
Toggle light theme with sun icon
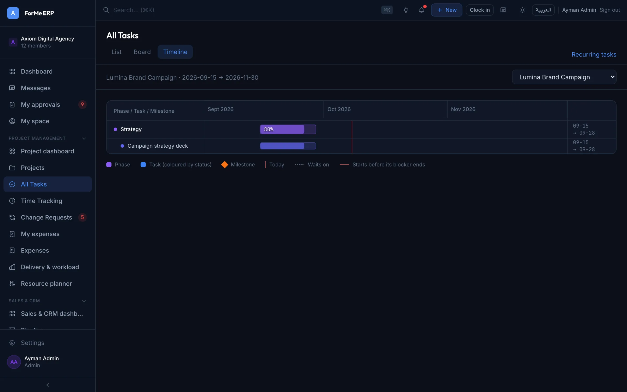pos(522,10)
